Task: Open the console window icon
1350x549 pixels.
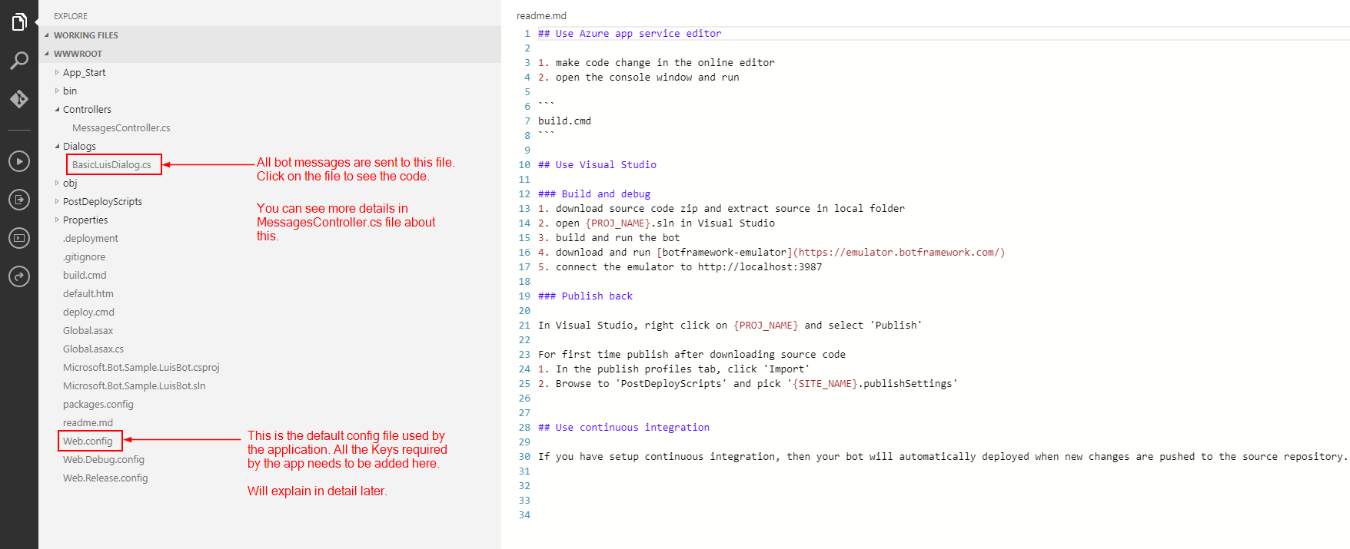Action: (x=19, y=238)
